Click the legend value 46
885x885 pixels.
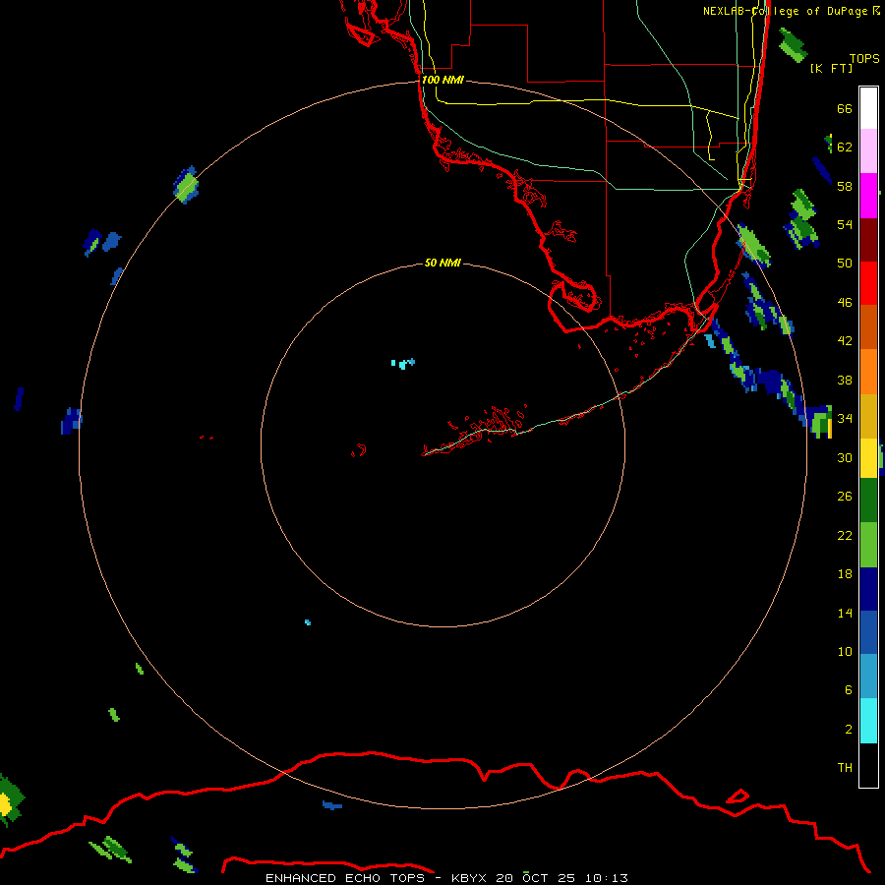pos(845,302)
